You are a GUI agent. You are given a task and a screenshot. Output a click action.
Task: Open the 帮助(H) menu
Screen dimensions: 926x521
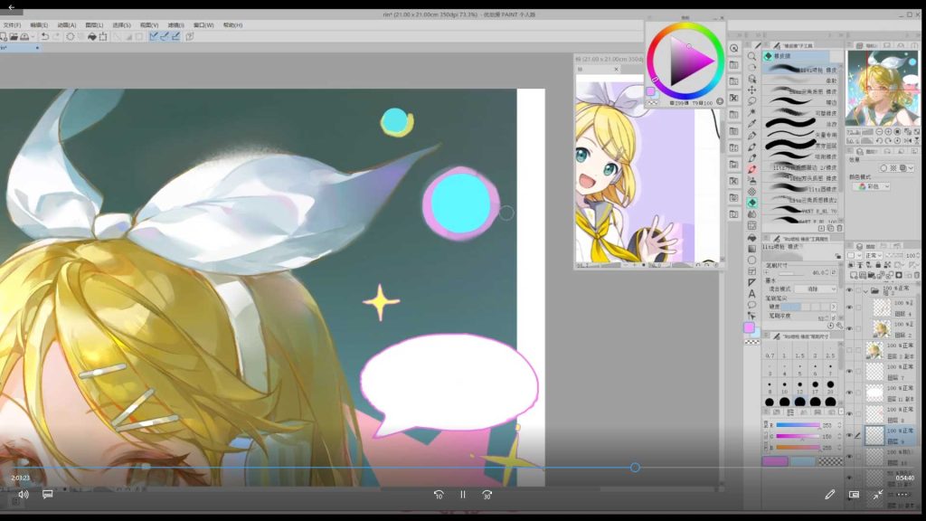coord(232,25)
